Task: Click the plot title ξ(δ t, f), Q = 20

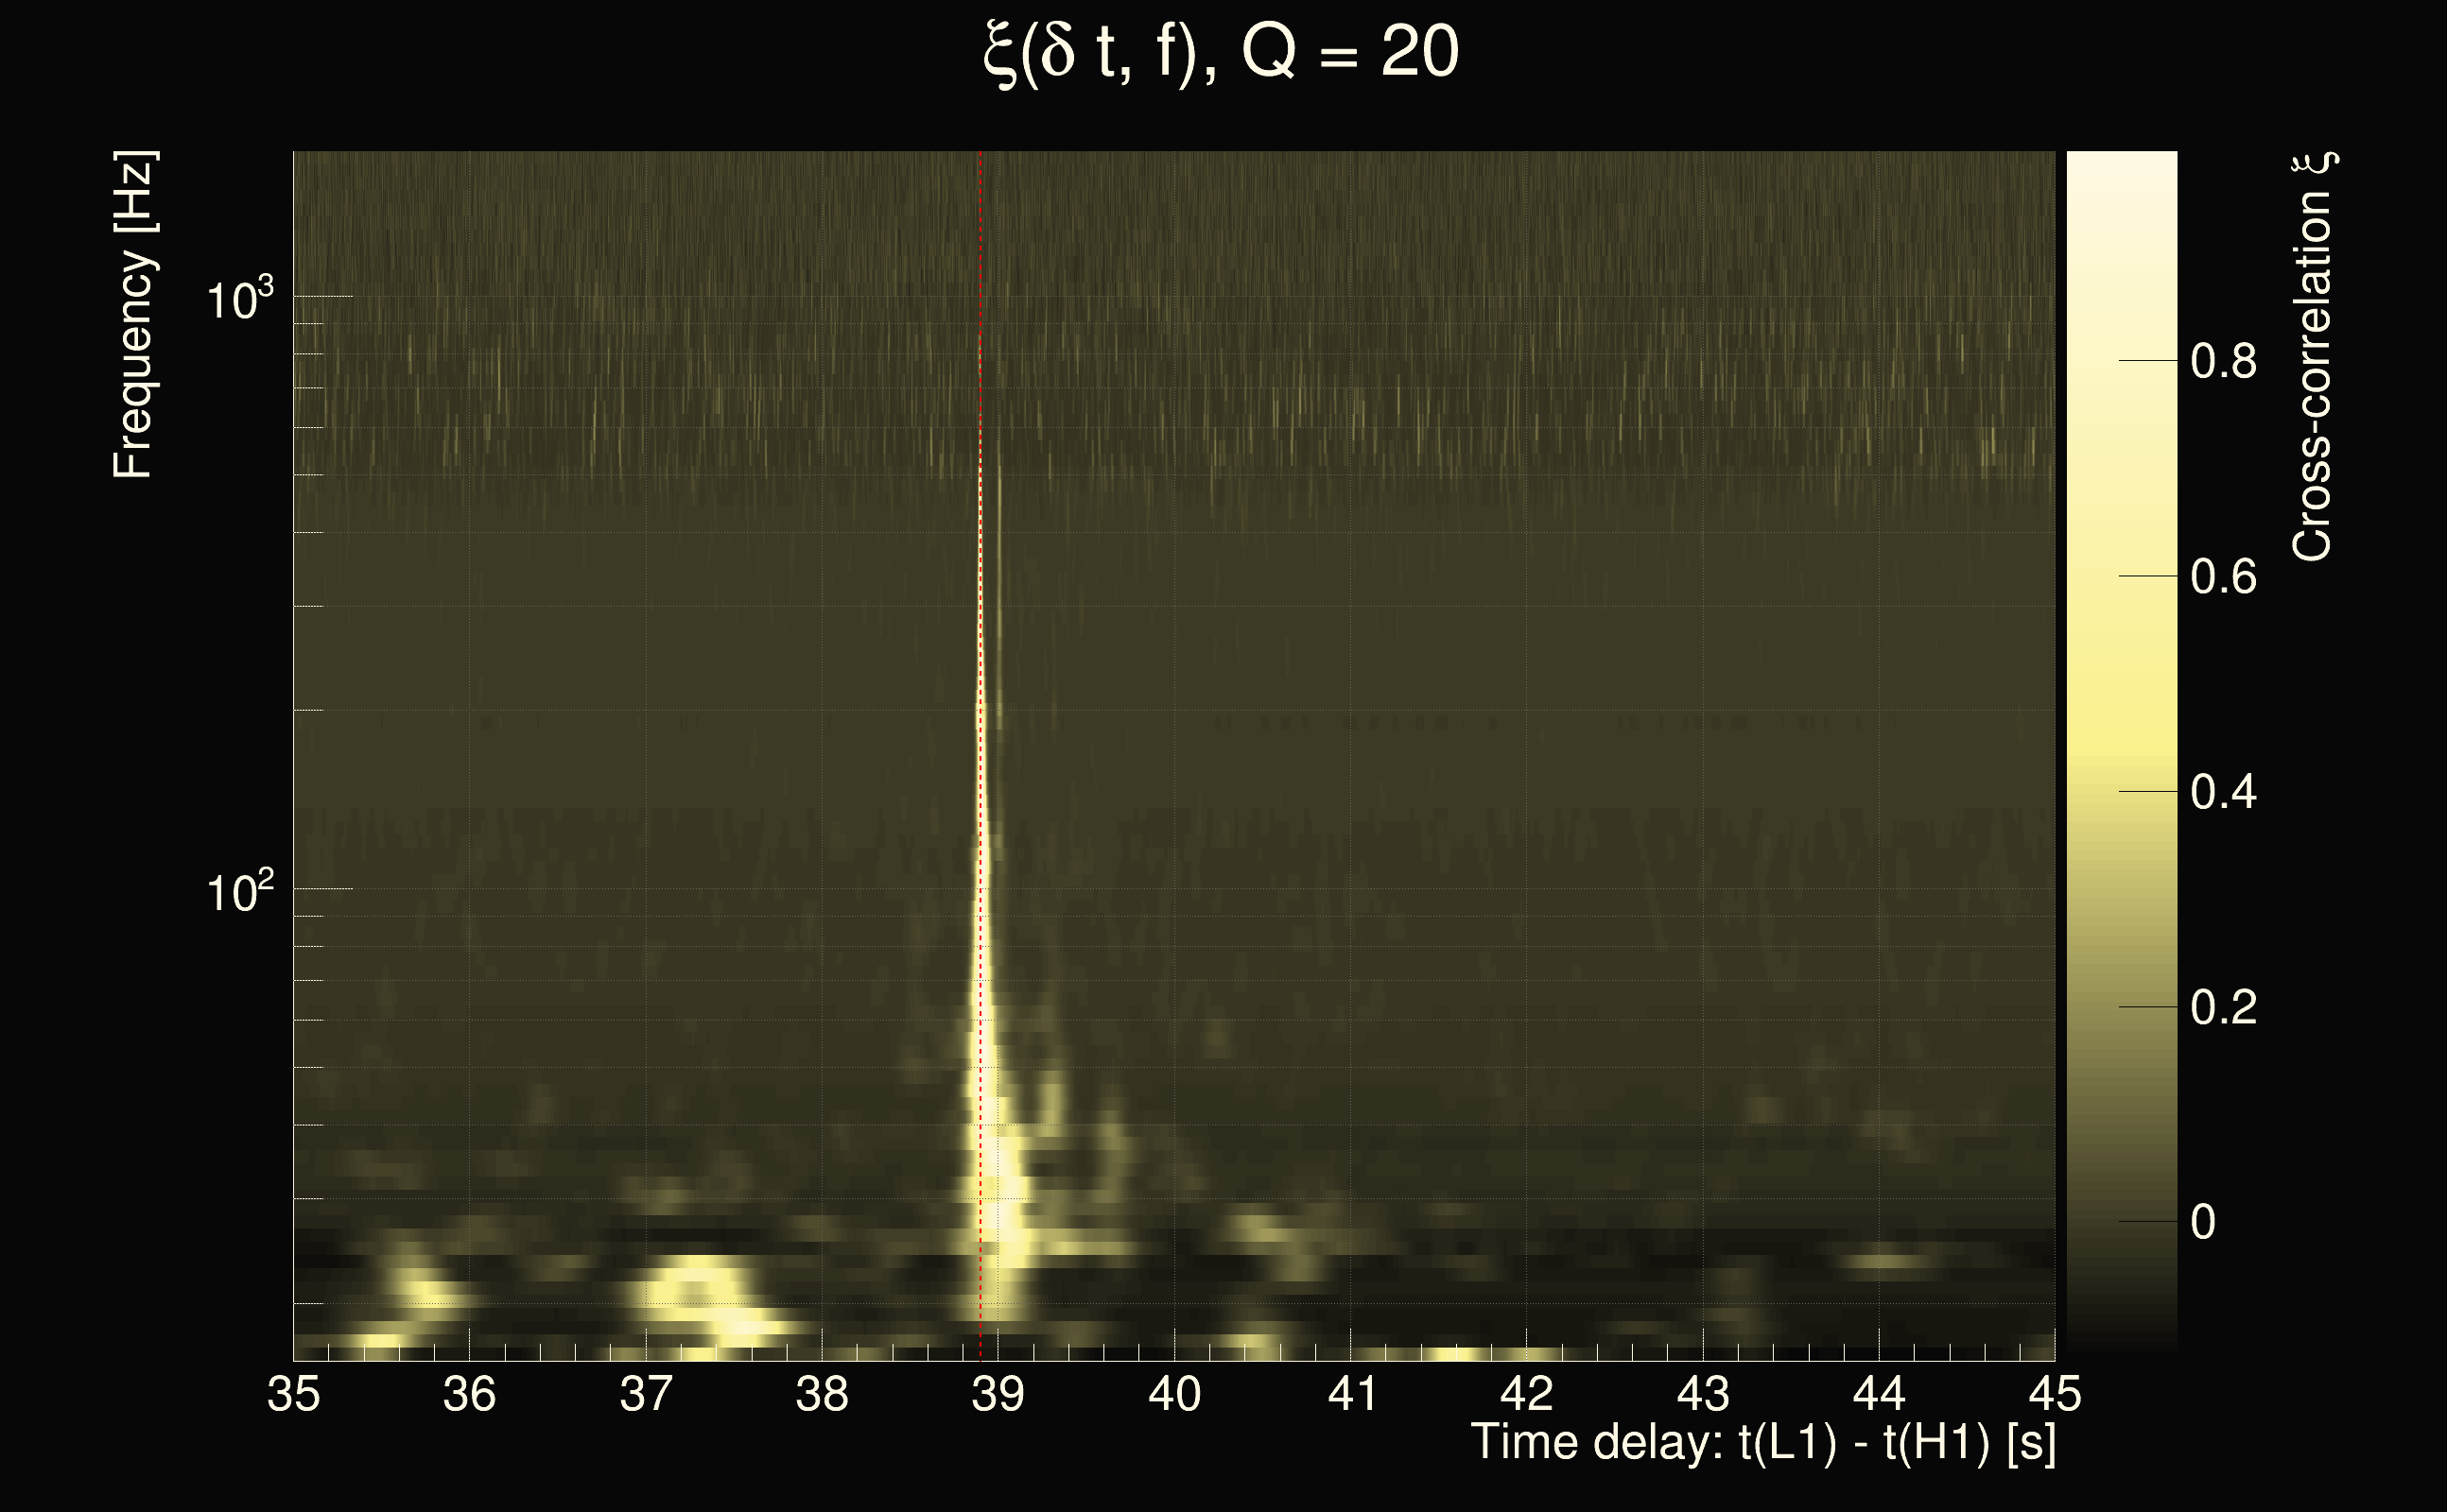Action: coord(1221,52)
